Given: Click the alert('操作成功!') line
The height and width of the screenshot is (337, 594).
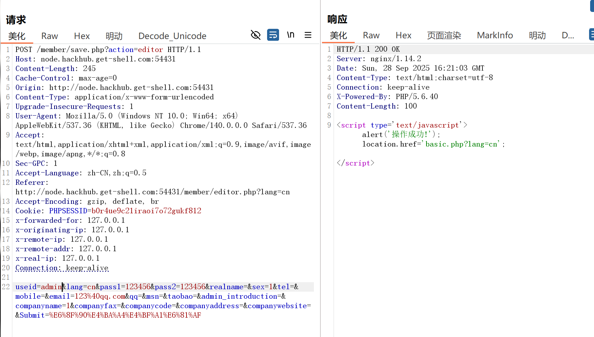Looking at the screenshot, I should (x=401, y=135).
